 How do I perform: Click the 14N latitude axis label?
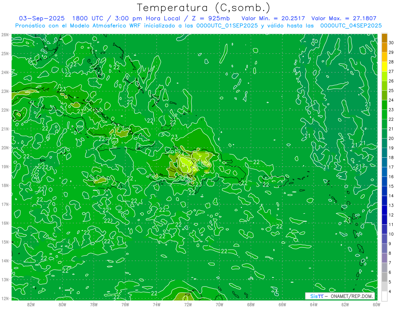[5, 261]
